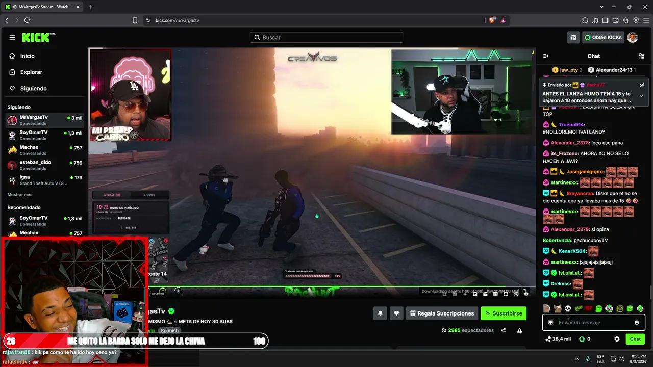Click Regala Suscripciones button
653x367 pixels.
(x=442, y=313)
